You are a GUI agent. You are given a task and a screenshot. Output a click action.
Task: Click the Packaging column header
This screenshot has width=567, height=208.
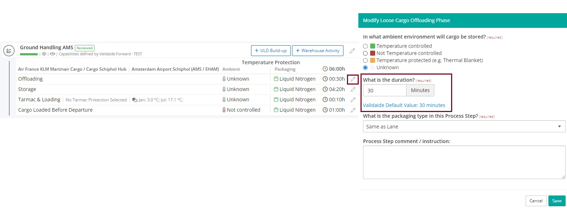coord(285,69)
